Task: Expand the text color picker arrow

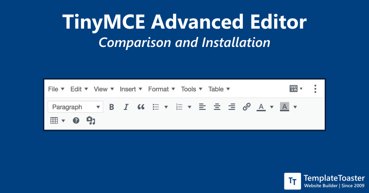Action: pos(271,107)
